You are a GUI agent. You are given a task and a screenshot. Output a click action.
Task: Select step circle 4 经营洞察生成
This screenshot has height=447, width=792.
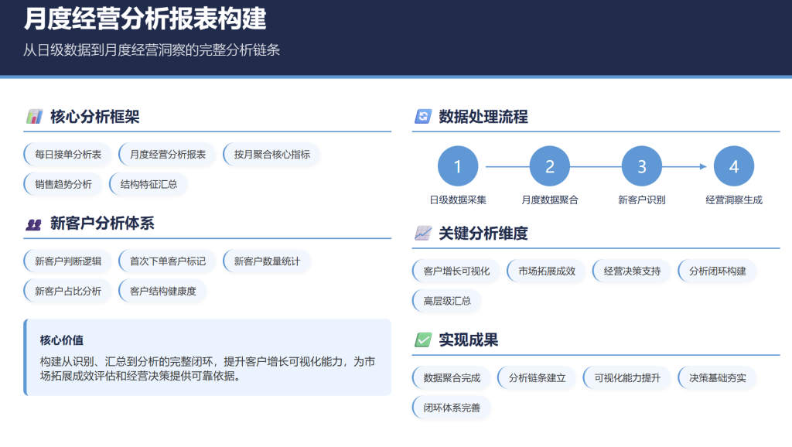click(x=734, y=166)
